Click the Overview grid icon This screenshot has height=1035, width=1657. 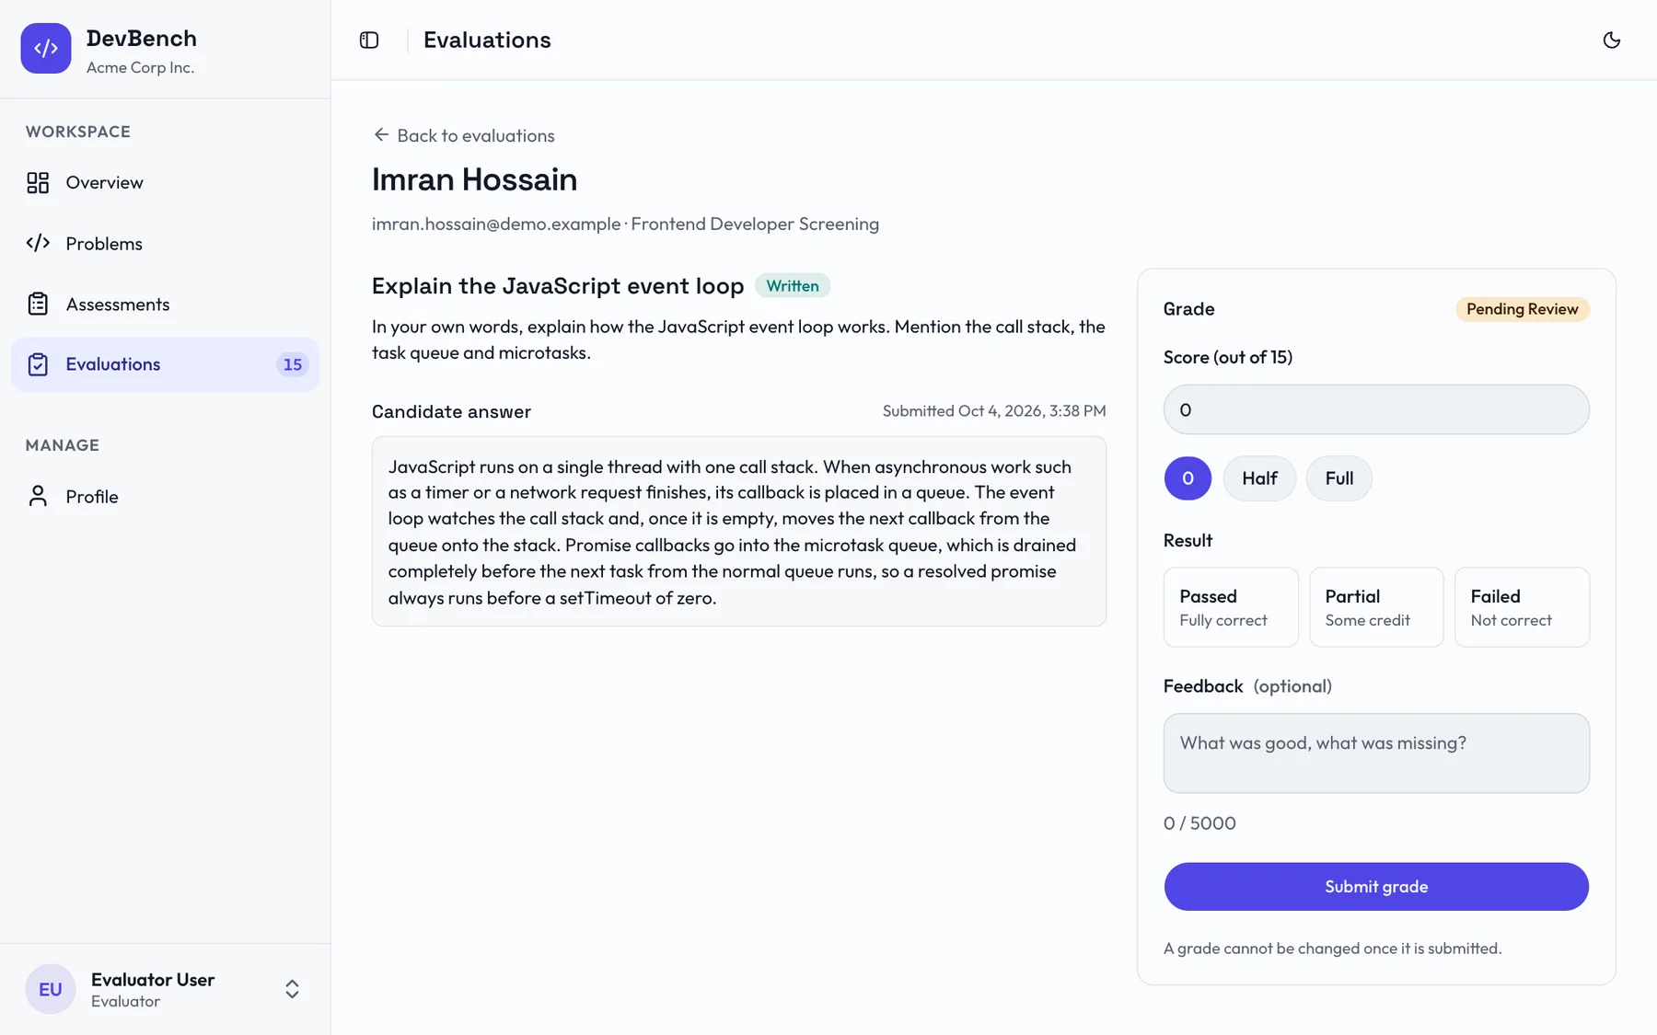pyautogui.click(x=38, y=183)
